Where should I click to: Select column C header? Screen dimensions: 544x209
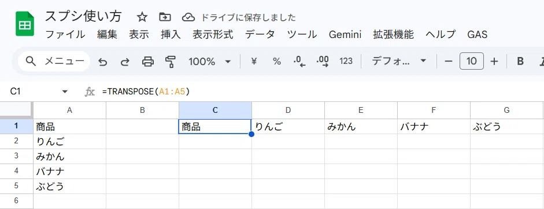(215, 110)
